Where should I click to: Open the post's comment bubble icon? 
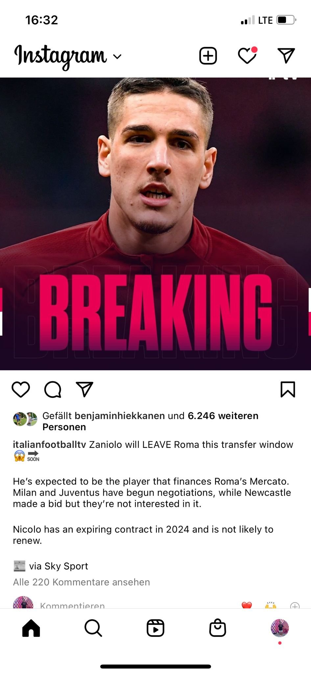point(53,390)
